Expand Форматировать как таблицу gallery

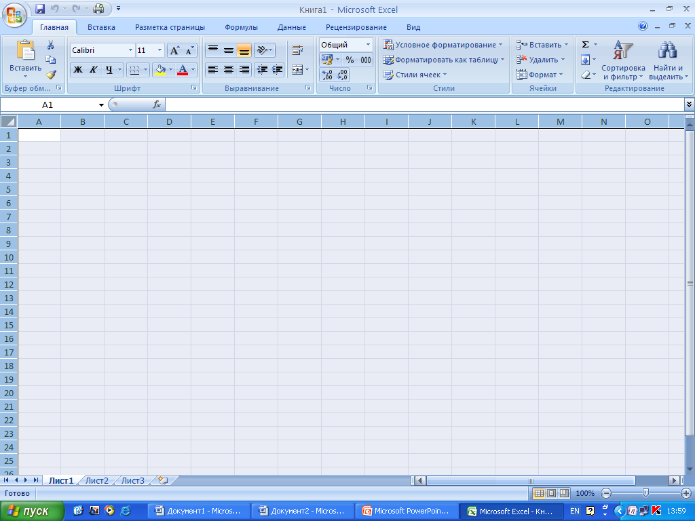[x=444, y=60]
